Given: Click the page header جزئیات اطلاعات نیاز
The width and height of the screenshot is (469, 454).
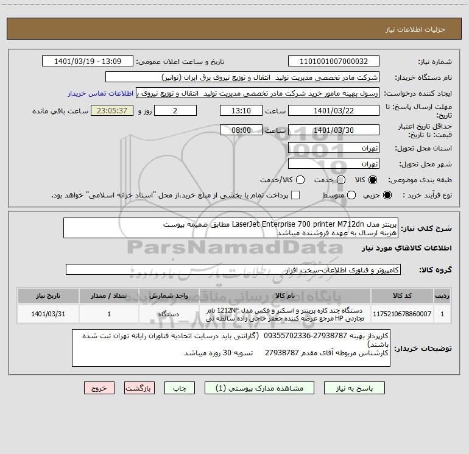Looking at the screenshot, I should (415, 29).
